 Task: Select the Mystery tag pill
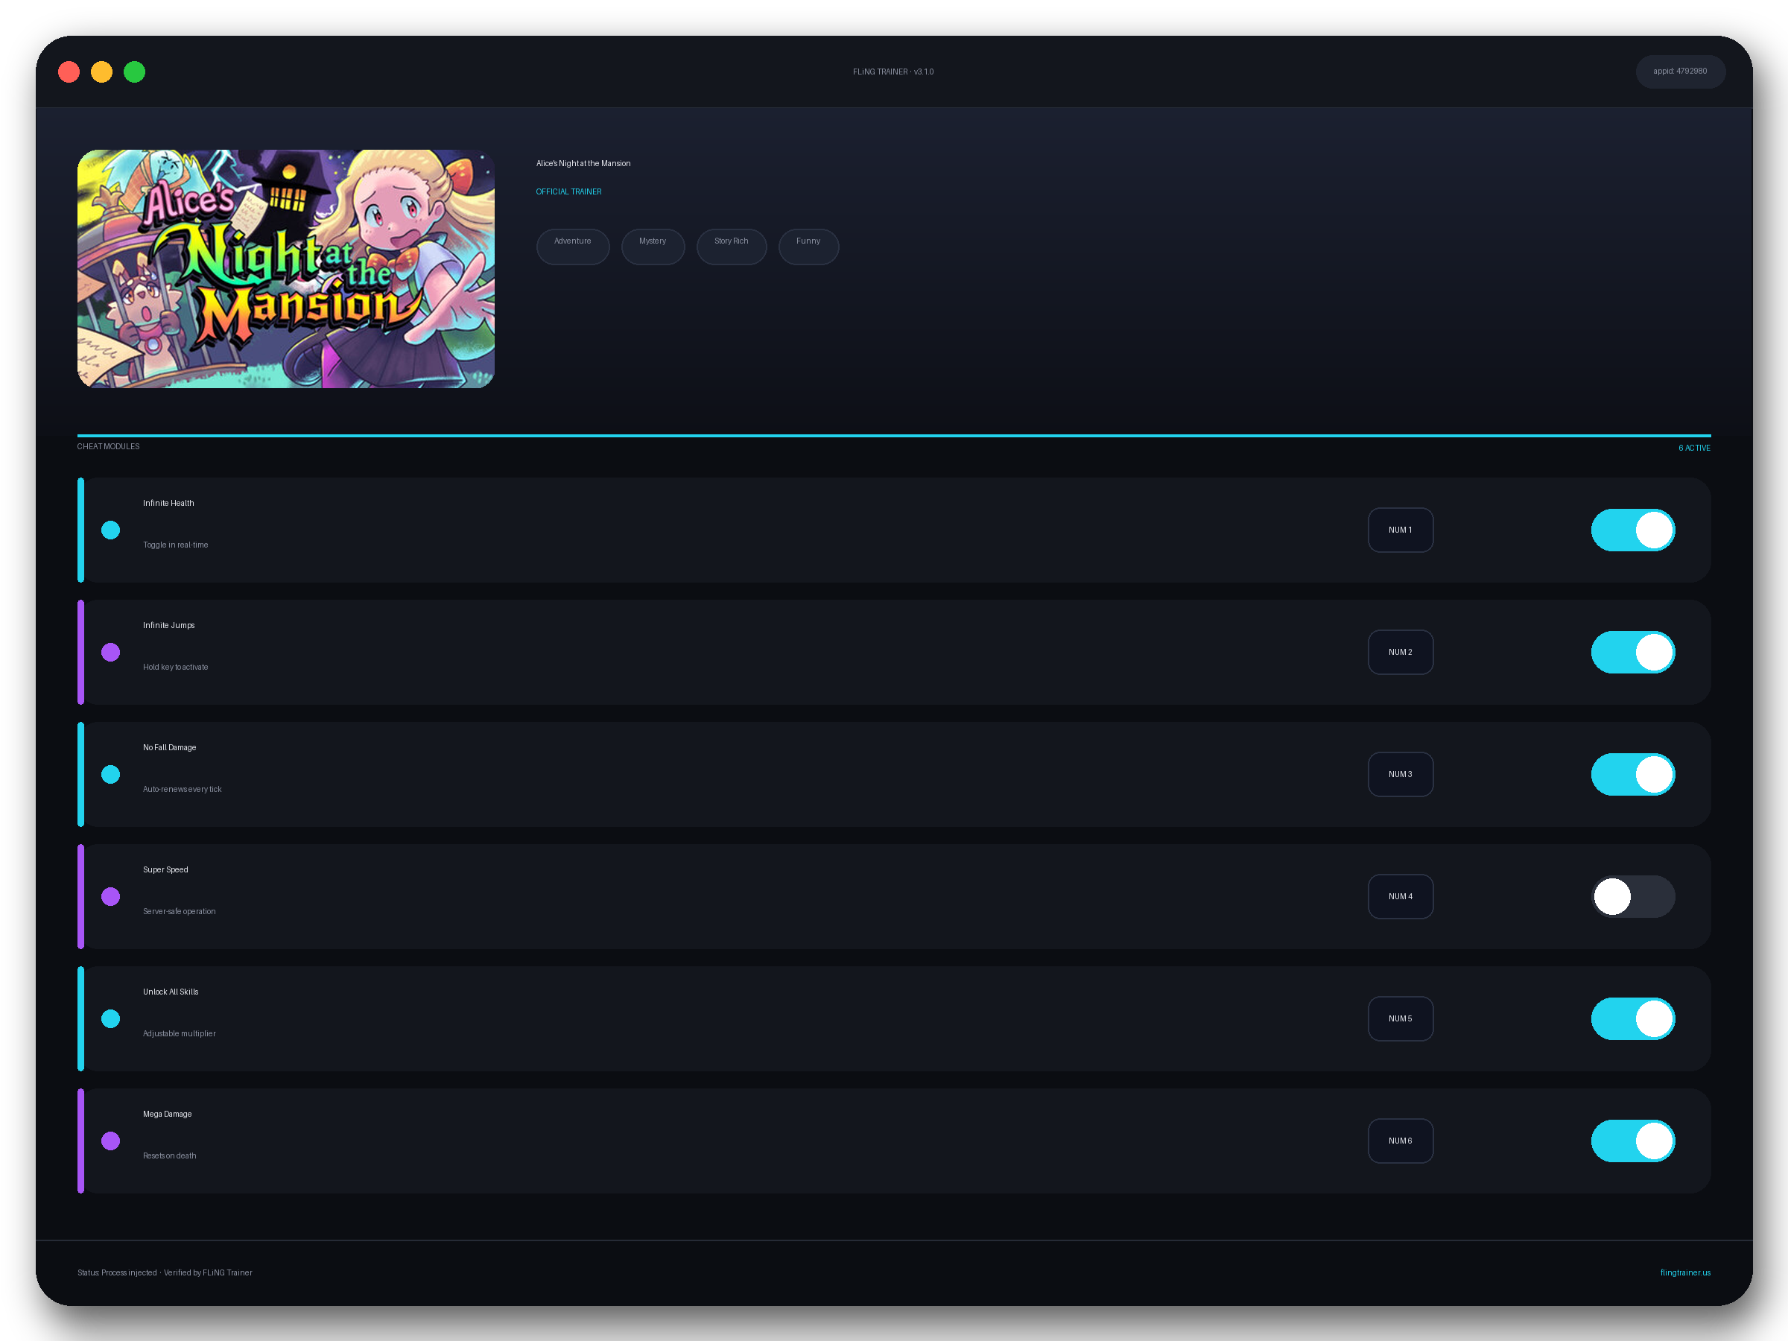(653, 247)
